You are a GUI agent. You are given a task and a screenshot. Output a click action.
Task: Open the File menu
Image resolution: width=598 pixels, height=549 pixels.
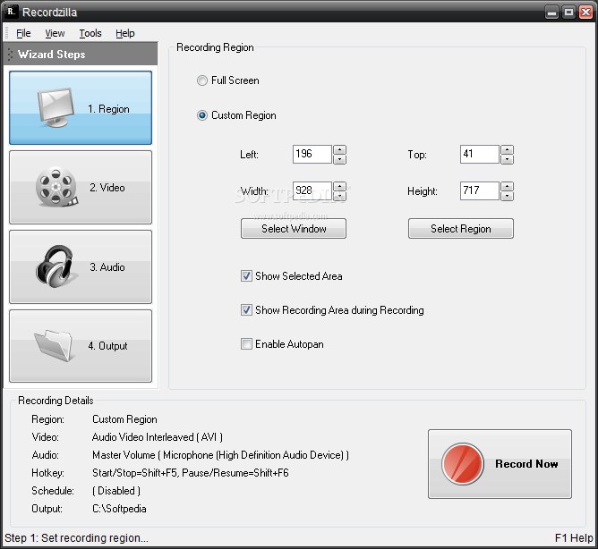click(x=23, y=33)
